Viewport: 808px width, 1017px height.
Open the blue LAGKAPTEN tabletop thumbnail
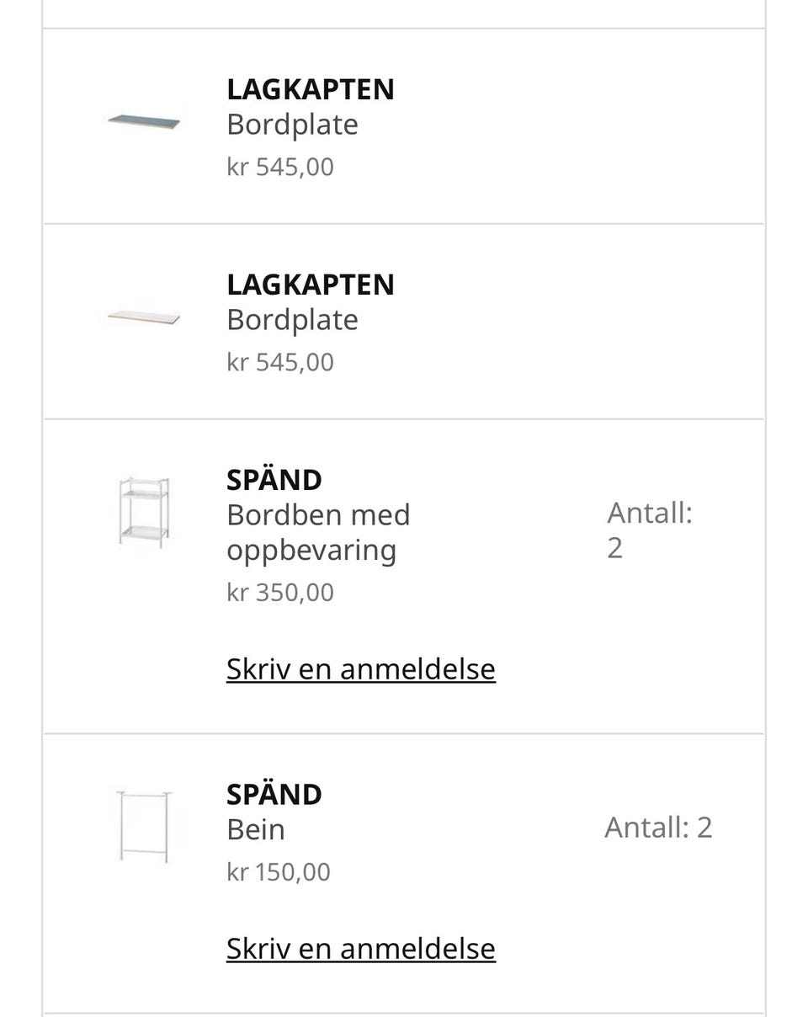pos(144,123)
